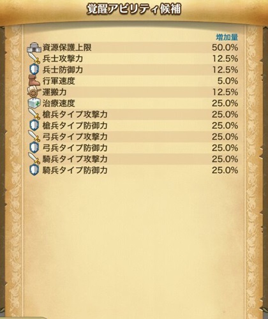
Task: Click the sword icon beside 騎兵タイプ攻撃力
Action: click(34, 159)
